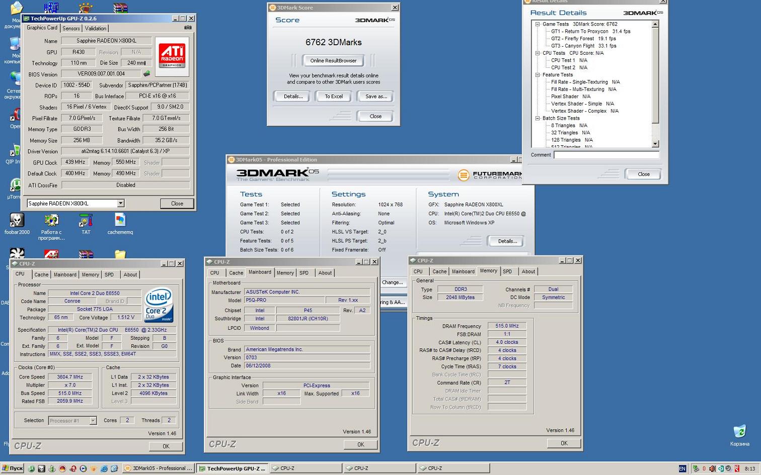Image resolution: width=761 pixels, height=475 pixels.
Task: Click To Excel button
Action: click(x=333, y=97)
